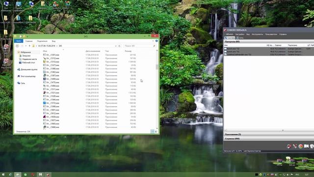Open the Инструменты menu in KillSwitch

257,34
